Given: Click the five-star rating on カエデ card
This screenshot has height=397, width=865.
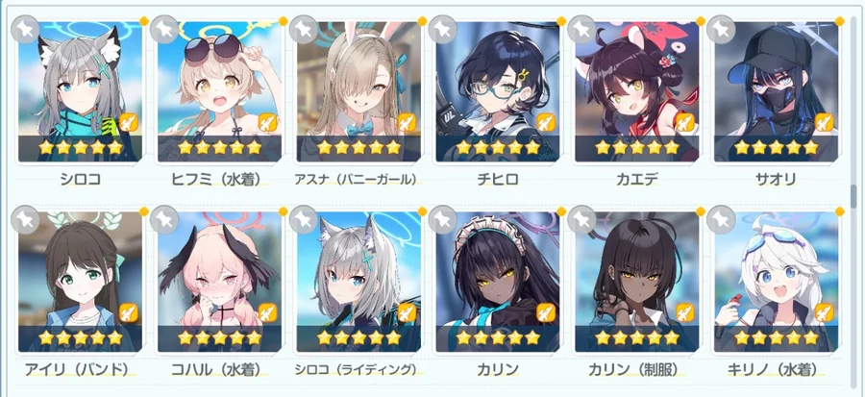Looking at the screenshot, I should click(x=636, y=147).
